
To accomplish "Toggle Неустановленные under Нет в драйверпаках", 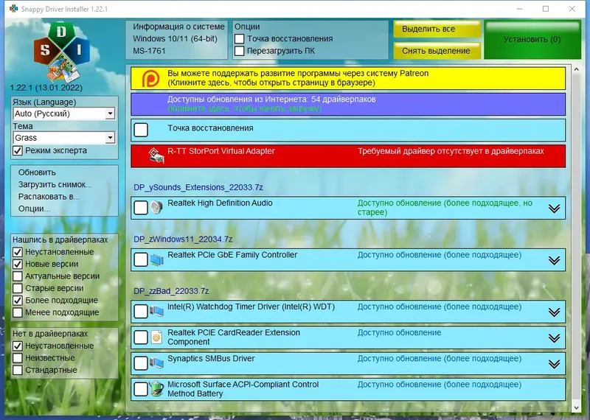I will pyautogui.click(x=17, y=346).
